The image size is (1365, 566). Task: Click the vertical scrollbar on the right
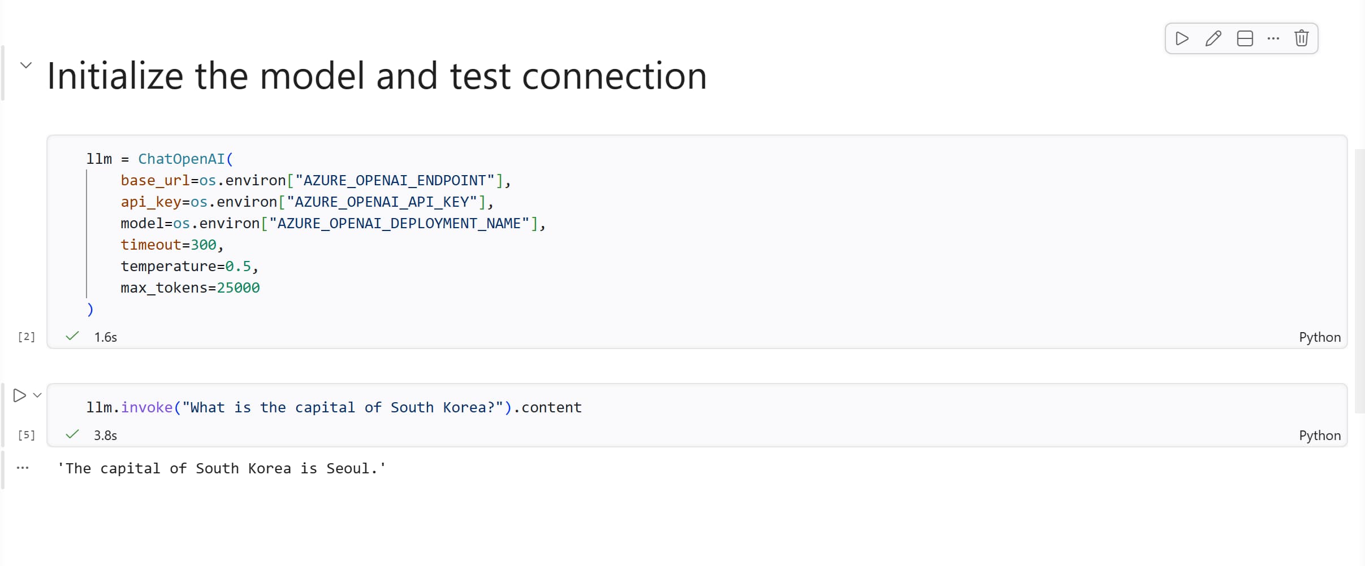tap(1359, 282)
